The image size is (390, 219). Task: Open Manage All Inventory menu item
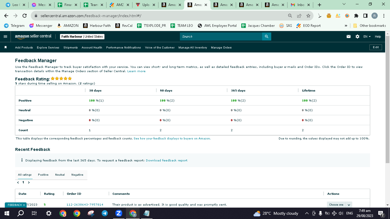[x=193, y=48]
